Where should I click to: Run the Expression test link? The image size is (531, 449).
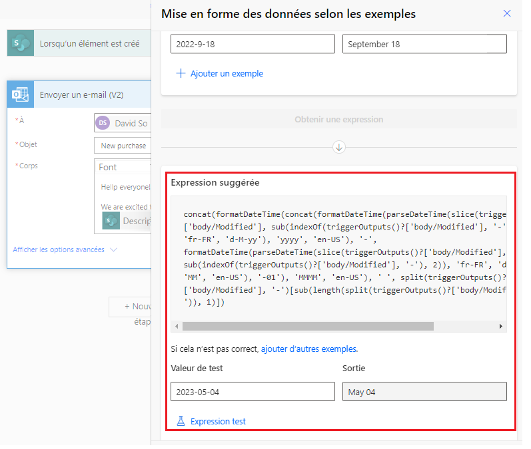pos(218,421)
